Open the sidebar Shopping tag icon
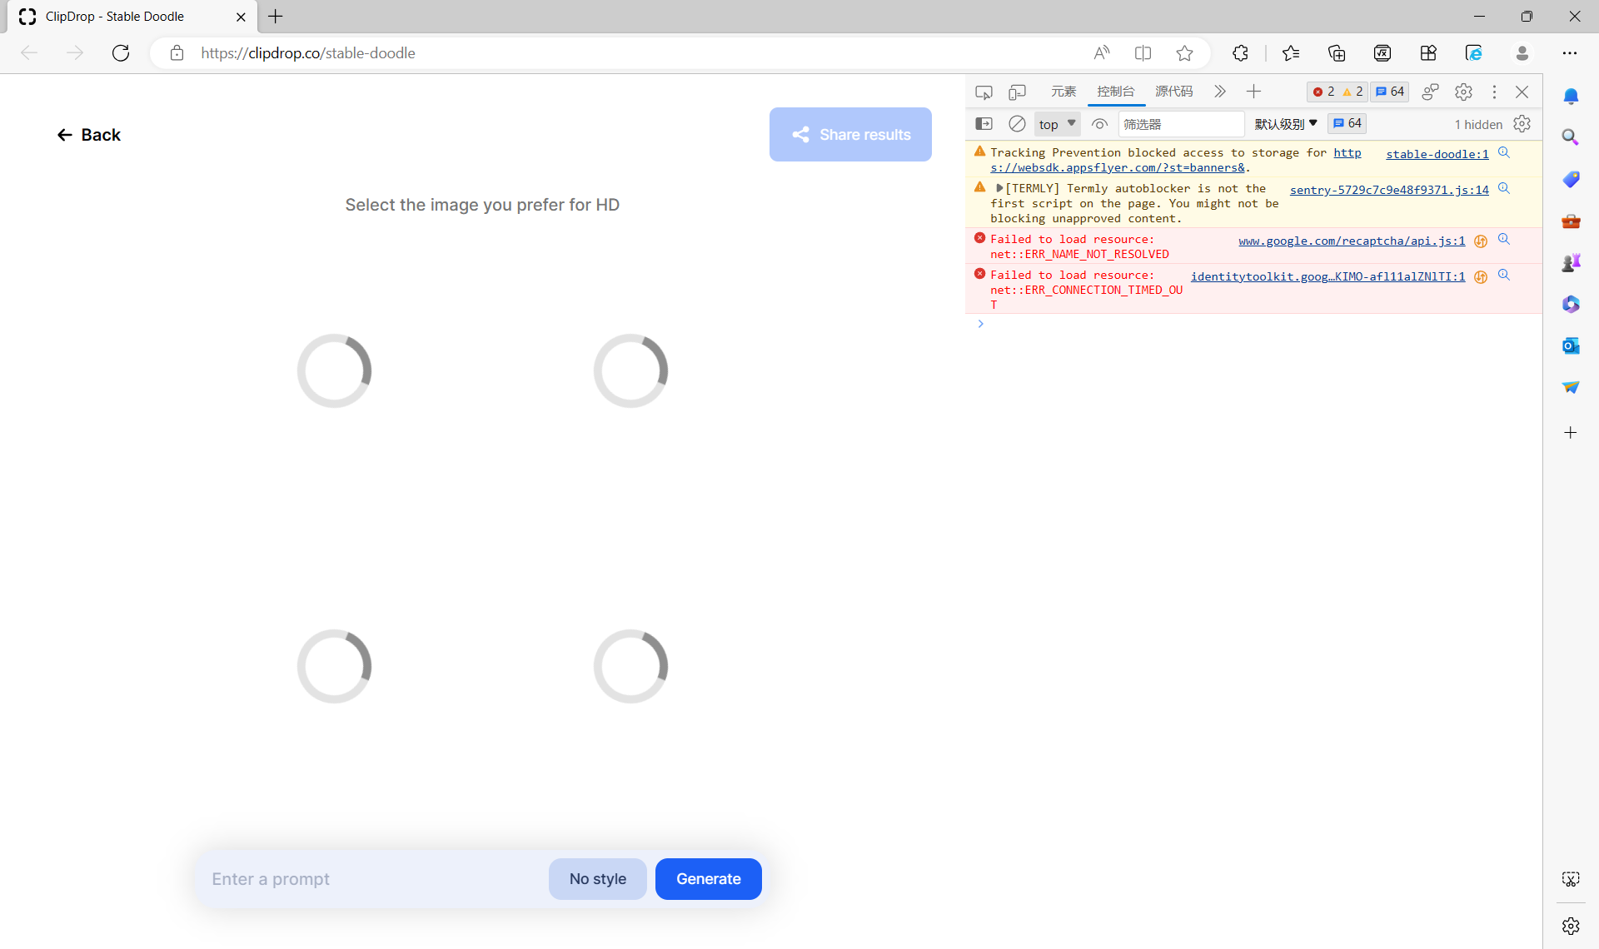Viewport: 1599px width, 949px height. pos(1571,179)
